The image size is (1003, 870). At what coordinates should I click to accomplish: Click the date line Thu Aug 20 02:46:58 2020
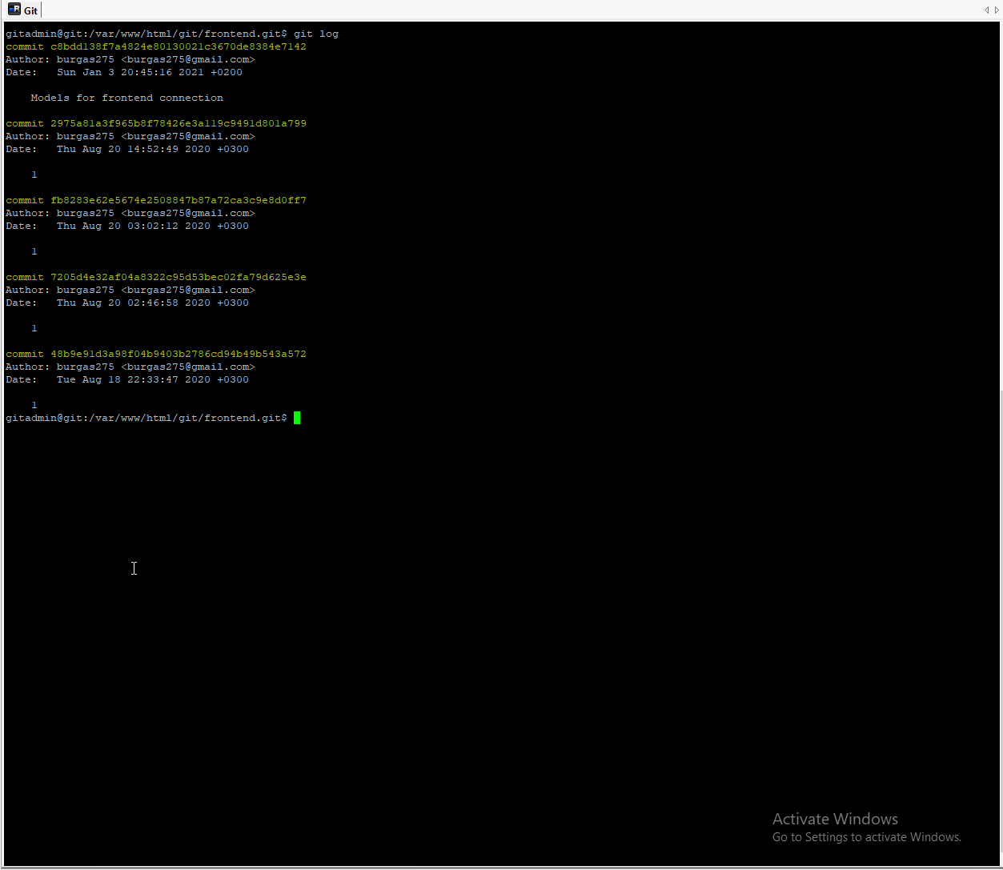click(127, 303)
